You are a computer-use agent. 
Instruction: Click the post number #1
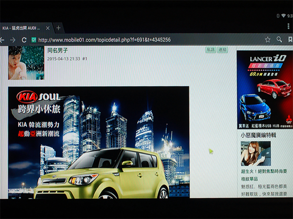point(85,59)
